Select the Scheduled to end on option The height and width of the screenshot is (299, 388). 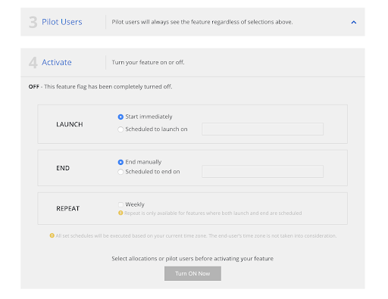[120, 172]
